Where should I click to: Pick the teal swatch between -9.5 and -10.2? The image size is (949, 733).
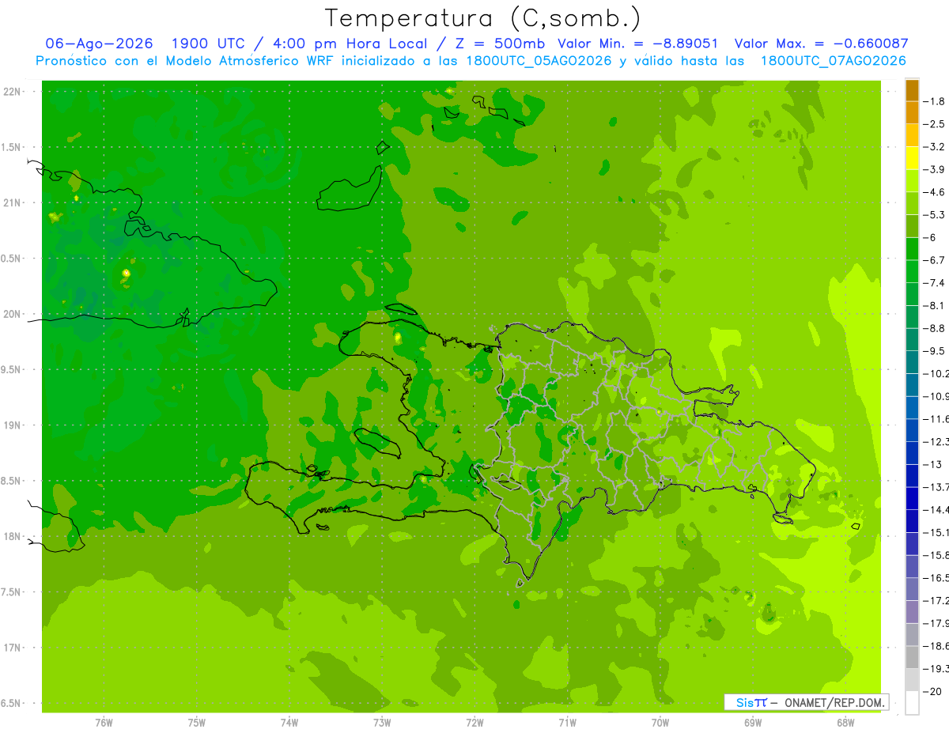912,362
